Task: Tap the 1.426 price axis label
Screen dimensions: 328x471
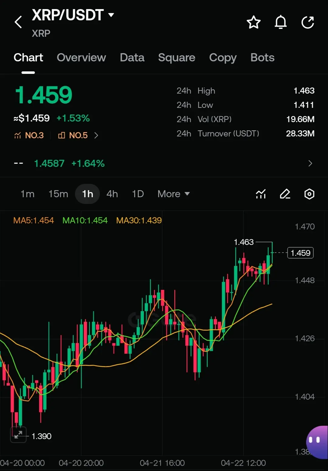Action: [x=305, y=338]
